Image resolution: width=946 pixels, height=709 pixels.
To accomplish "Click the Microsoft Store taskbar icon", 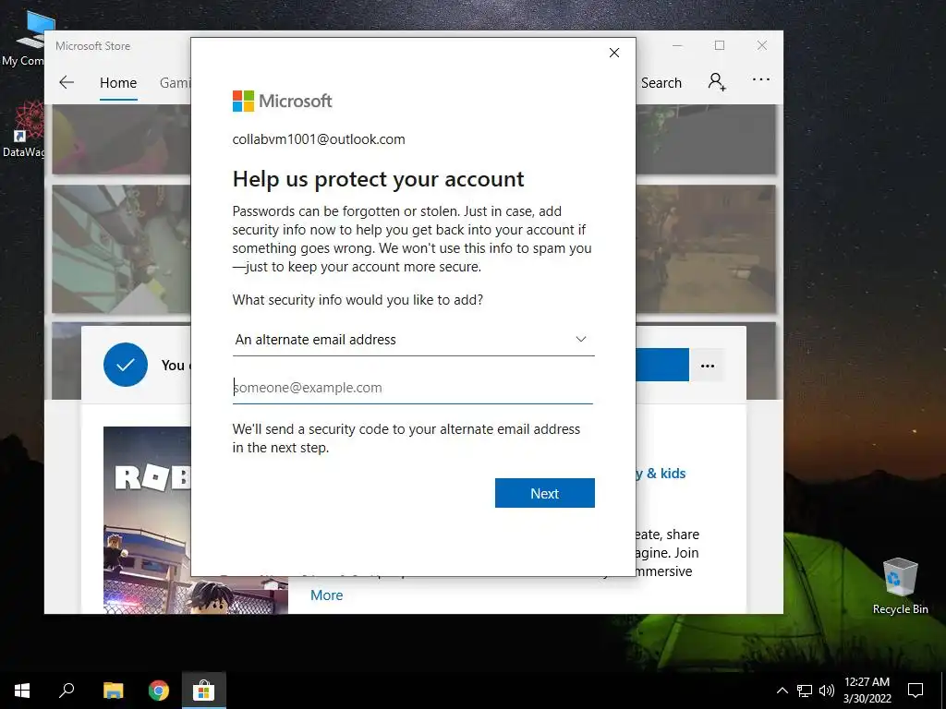I will click(204, 691).
